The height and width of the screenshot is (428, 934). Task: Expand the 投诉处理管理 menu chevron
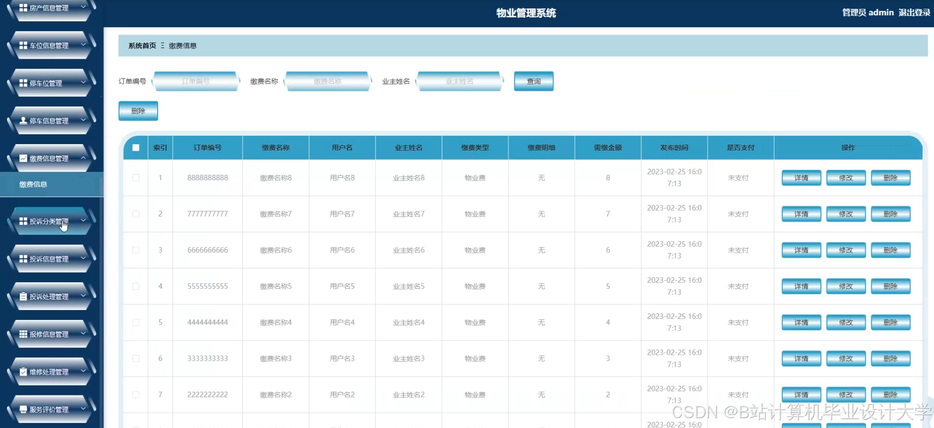(83, 296)
